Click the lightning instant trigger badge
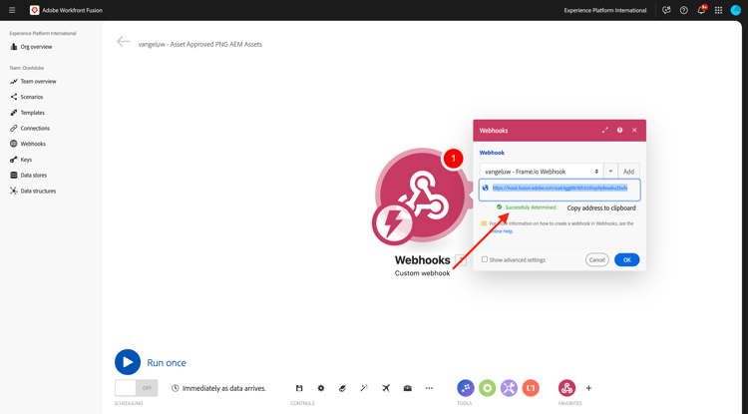The image size is (748, 414). (393, 223)
